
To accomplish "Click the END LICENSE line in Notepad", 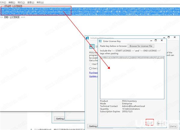I will [x=13, y=17].
